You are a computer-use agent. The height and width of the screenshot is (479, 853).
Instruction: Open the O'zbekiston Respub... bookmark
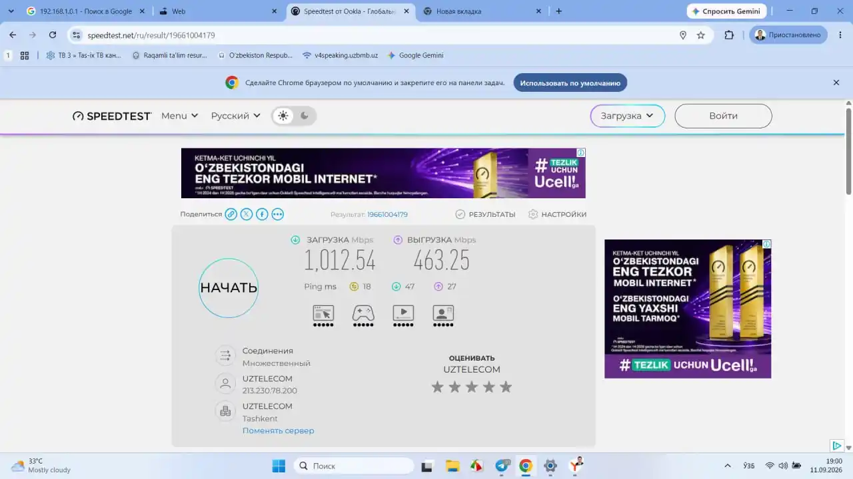[x=255, y=55]
